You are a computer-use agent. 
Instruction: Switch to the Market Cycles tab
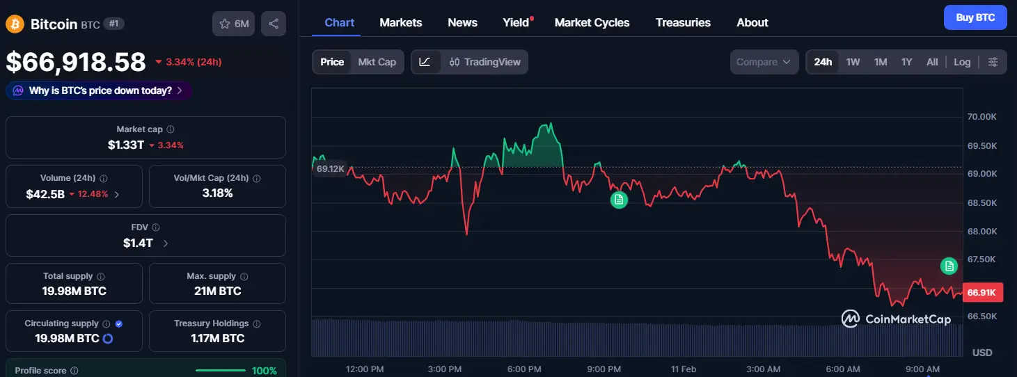[x=592, y=22]
